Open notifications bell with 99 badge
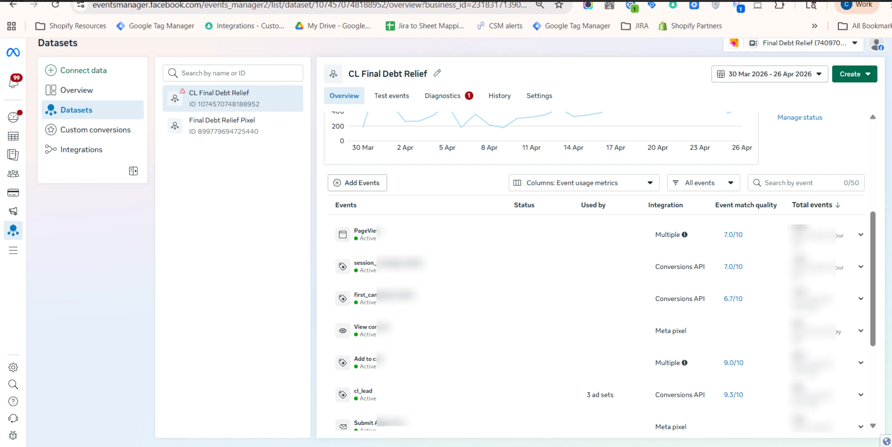This screenshot has width=892, height=447. click(14, 82)
